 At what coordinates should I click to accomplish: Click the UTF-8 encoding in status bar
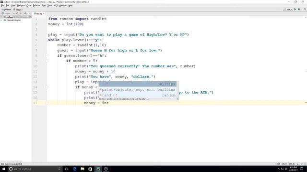pyautogui.click(x=291, y=164)
